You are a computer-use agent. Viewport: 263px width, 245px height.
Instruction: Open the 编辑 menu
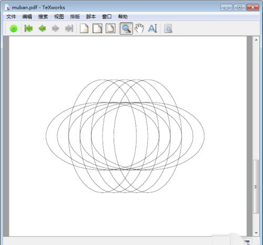click(x=27, y=17)
